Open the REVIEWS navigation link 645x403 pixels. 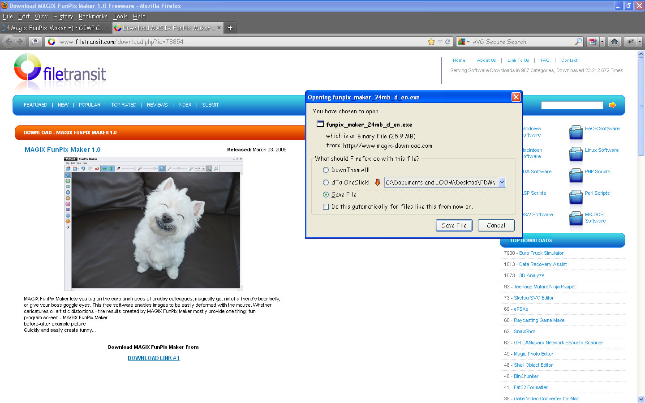click(x=157, y=105)
